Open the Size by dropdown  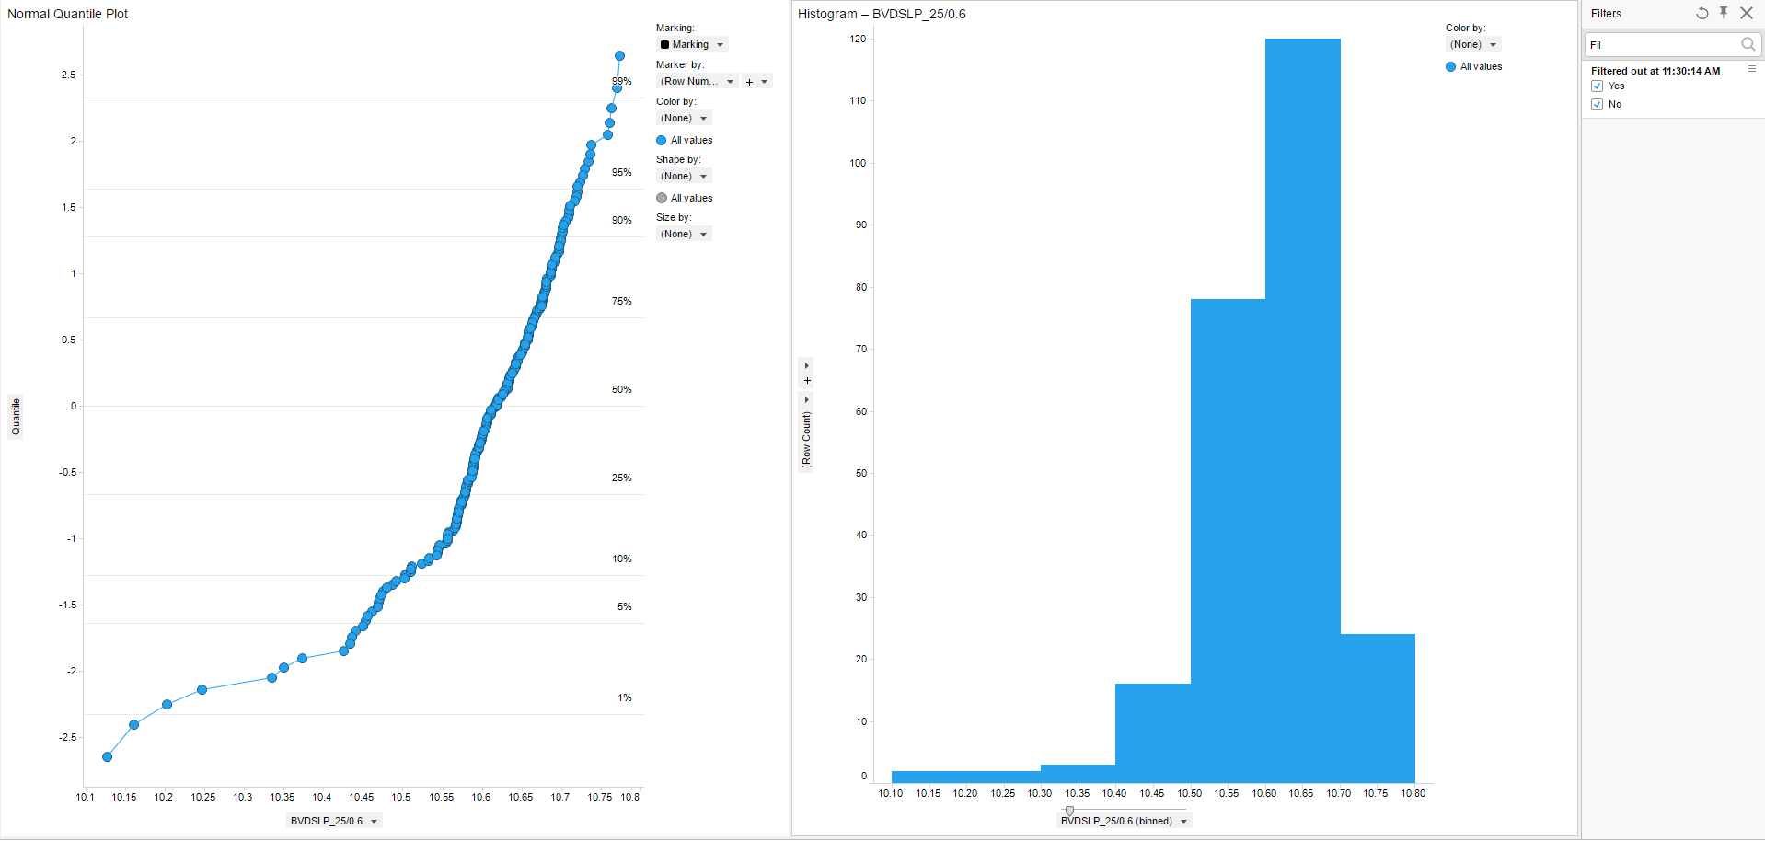click(x=684, y=234)
